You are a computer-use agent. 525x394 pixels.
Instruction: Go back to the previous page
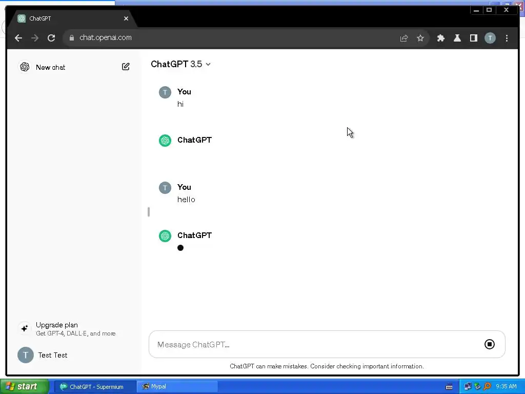point(18,38)
